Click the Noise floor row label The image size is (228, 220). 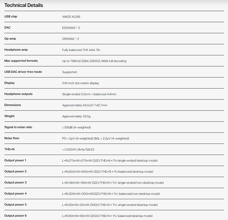click(x=12, y=138)
